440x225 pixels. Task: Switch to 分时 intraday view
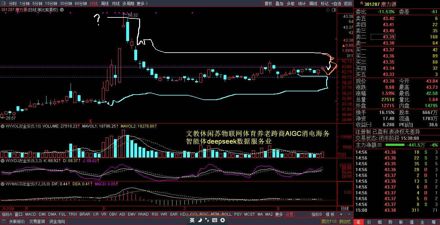pyautogui.click(x=13, y=4)
